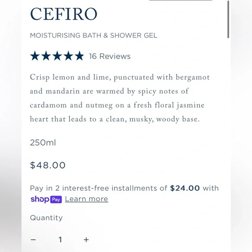This screenshot has width=252, height=252.
Task: Click the CEFIRO product title
Action: (63, 14)
